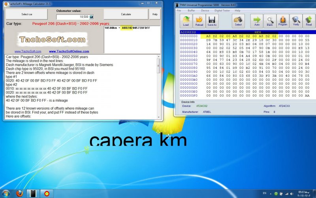Click the red Peugeot 206 car type text
Image resolution: width=316 pixels, height=198 pixels.
(x=71, y=24)
